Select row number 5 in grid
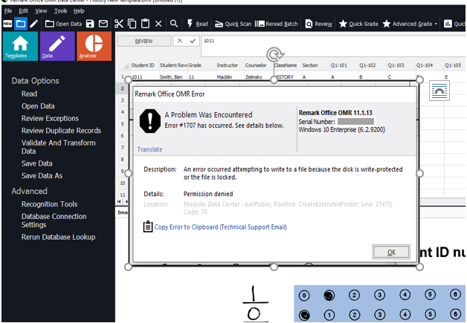 coord(123,124)
